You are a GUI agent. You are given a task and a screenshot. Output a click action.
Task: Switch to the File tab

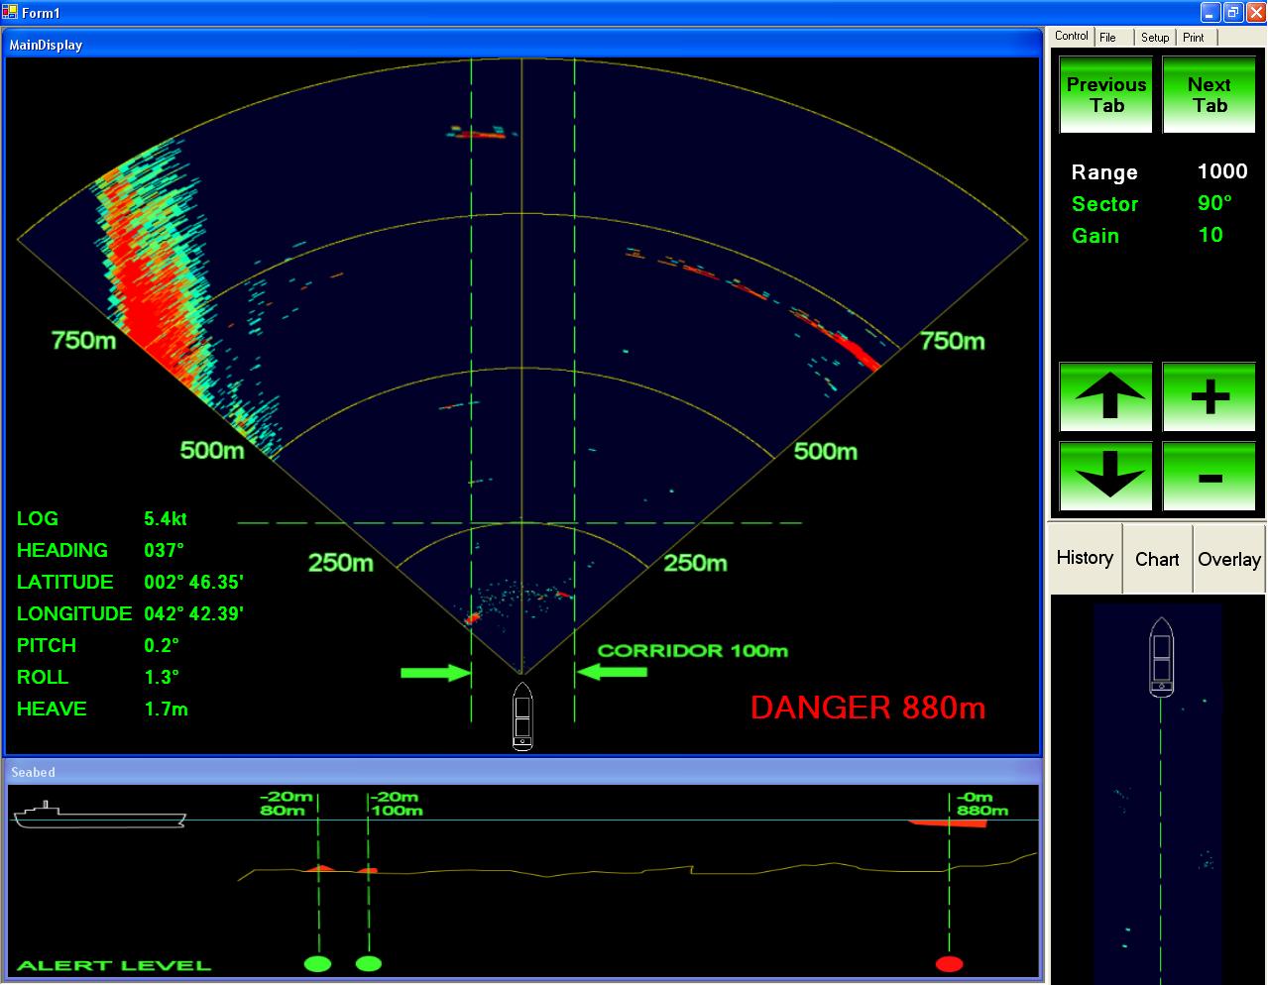click(1107, 38)
